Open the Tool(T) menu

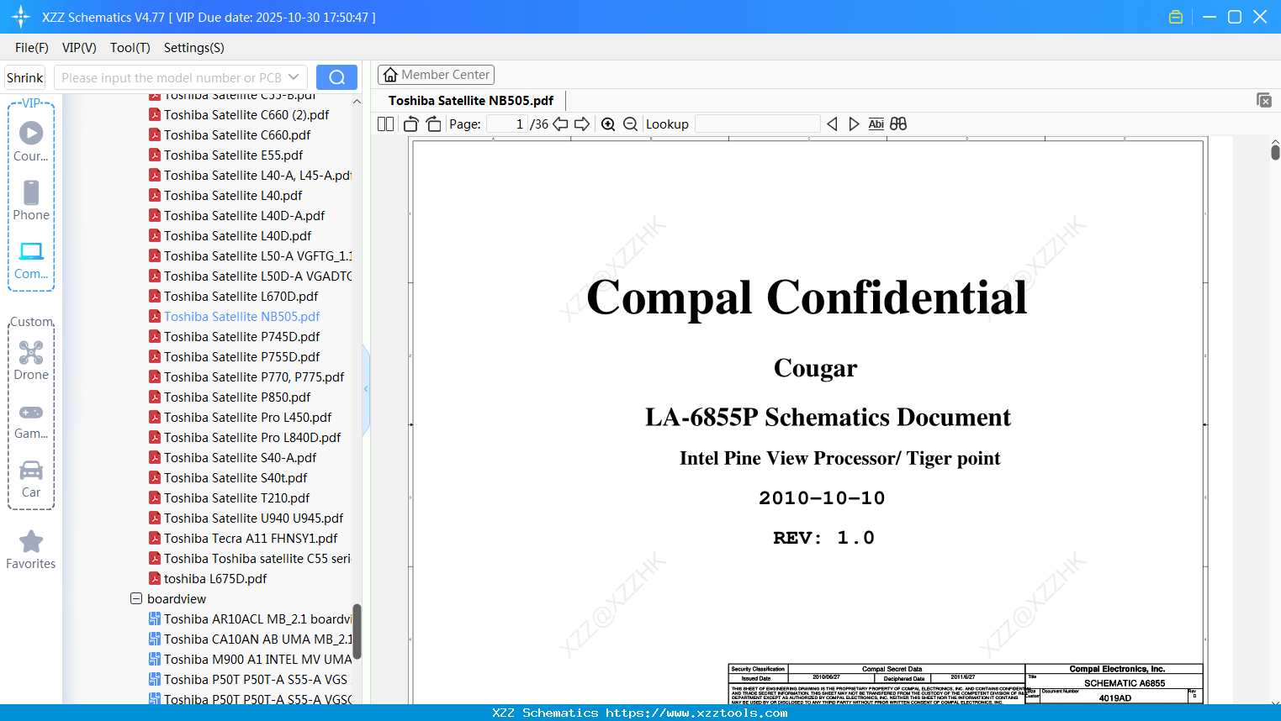pos(130,48)
